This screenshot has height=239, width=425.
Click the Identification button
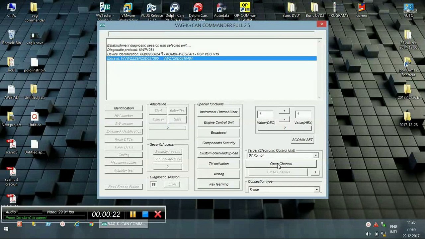tap(124, 108)
